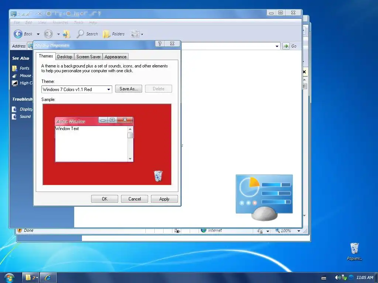
Task: Click the black X in the background window
Action: click(304, 72)
